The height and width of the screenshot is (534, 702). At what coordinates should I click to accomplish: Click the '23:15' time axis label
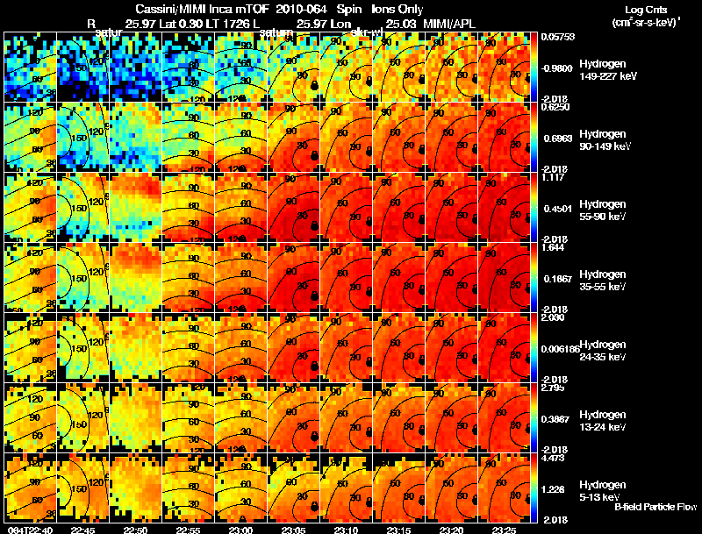[399, 530]
